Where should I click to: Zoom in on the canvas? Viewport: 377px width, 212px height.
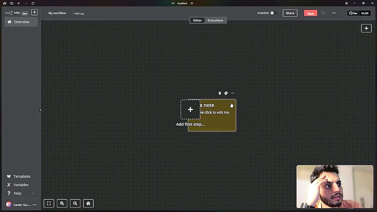click(62, 204)
